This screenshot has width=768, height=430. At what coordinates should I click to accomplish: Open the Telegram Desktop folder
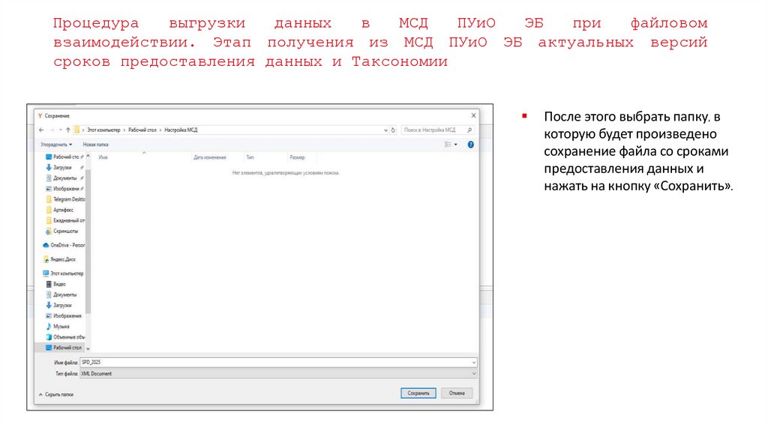[65, 199]
